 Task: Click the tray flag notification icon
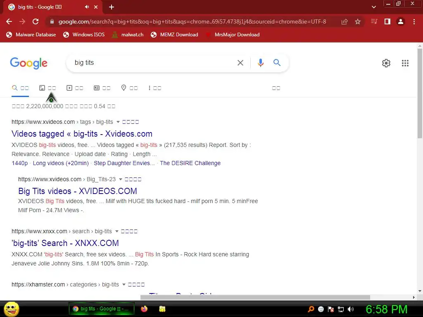tap(331, 309)
